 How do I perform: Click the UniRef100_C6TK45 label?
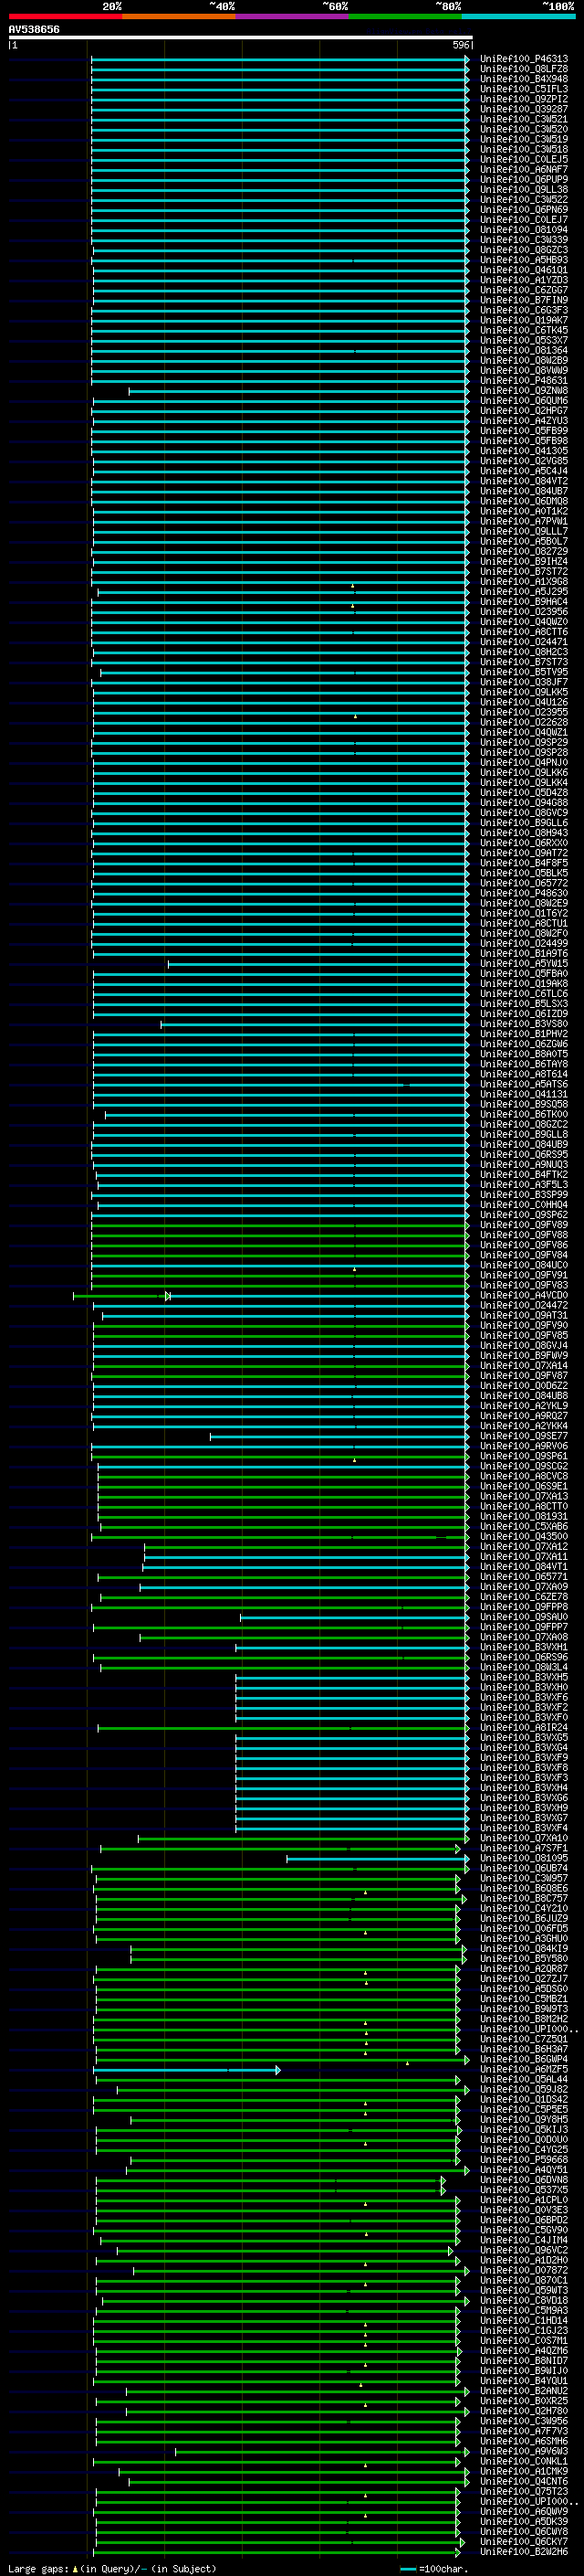pyautogui.click(x=524, y=330)
